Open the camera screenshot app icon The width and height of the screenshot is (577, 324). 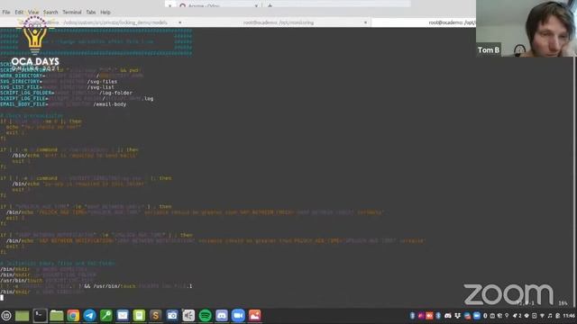click(172, 316)
